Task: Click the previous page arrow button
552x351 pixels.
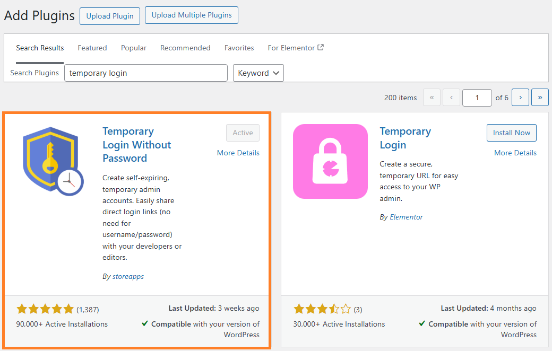Action: [451, 98]
